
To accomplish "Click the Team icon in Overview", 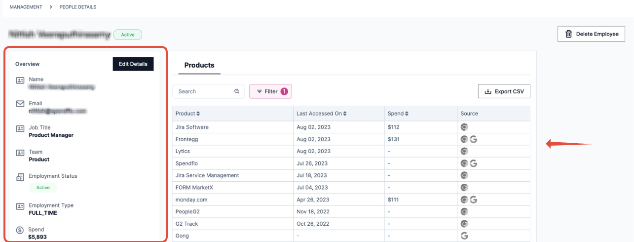I will click(20, 153).
